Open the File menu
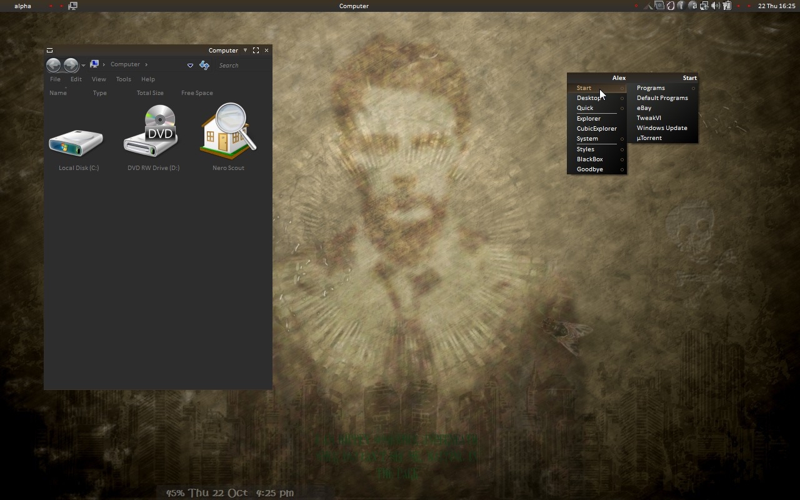The height and width of the screenshot is (500, 800). 55,79
